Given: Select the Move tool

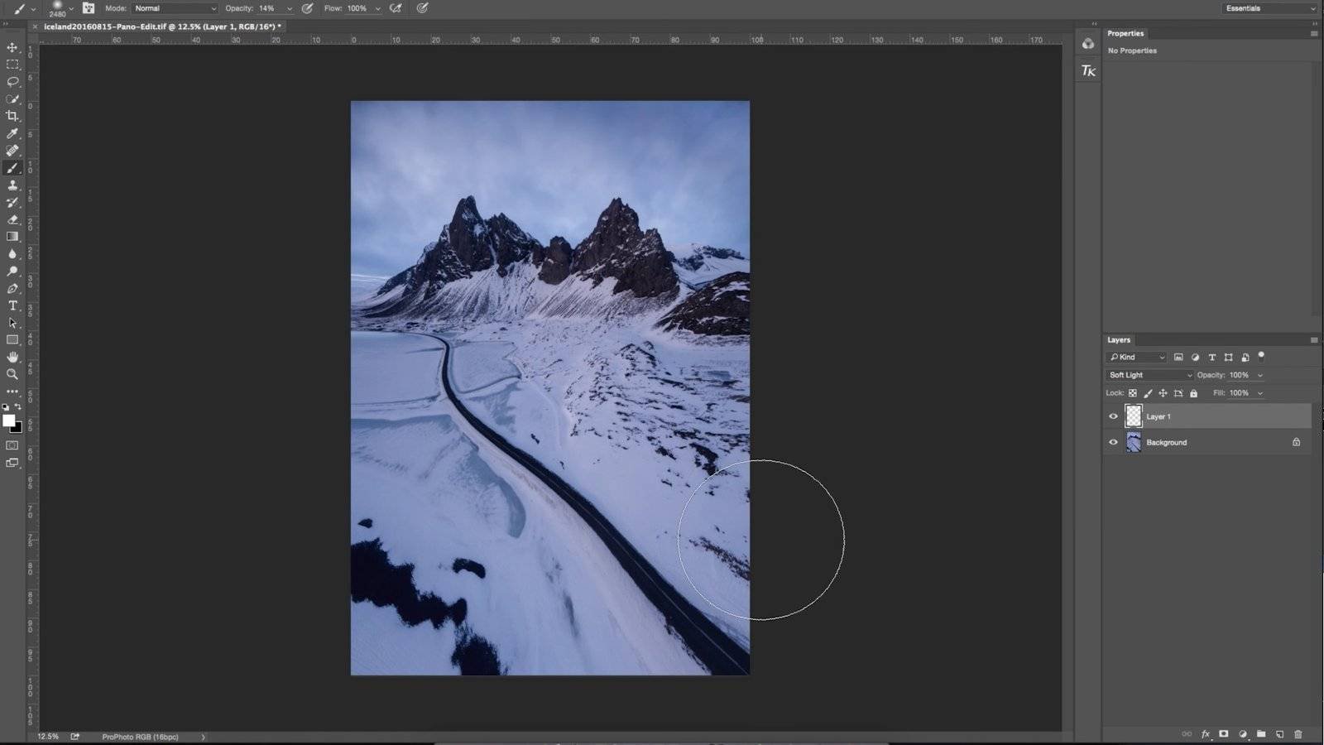Looking at the screenshot, I should pyautogui.click(x=12, y=47).
